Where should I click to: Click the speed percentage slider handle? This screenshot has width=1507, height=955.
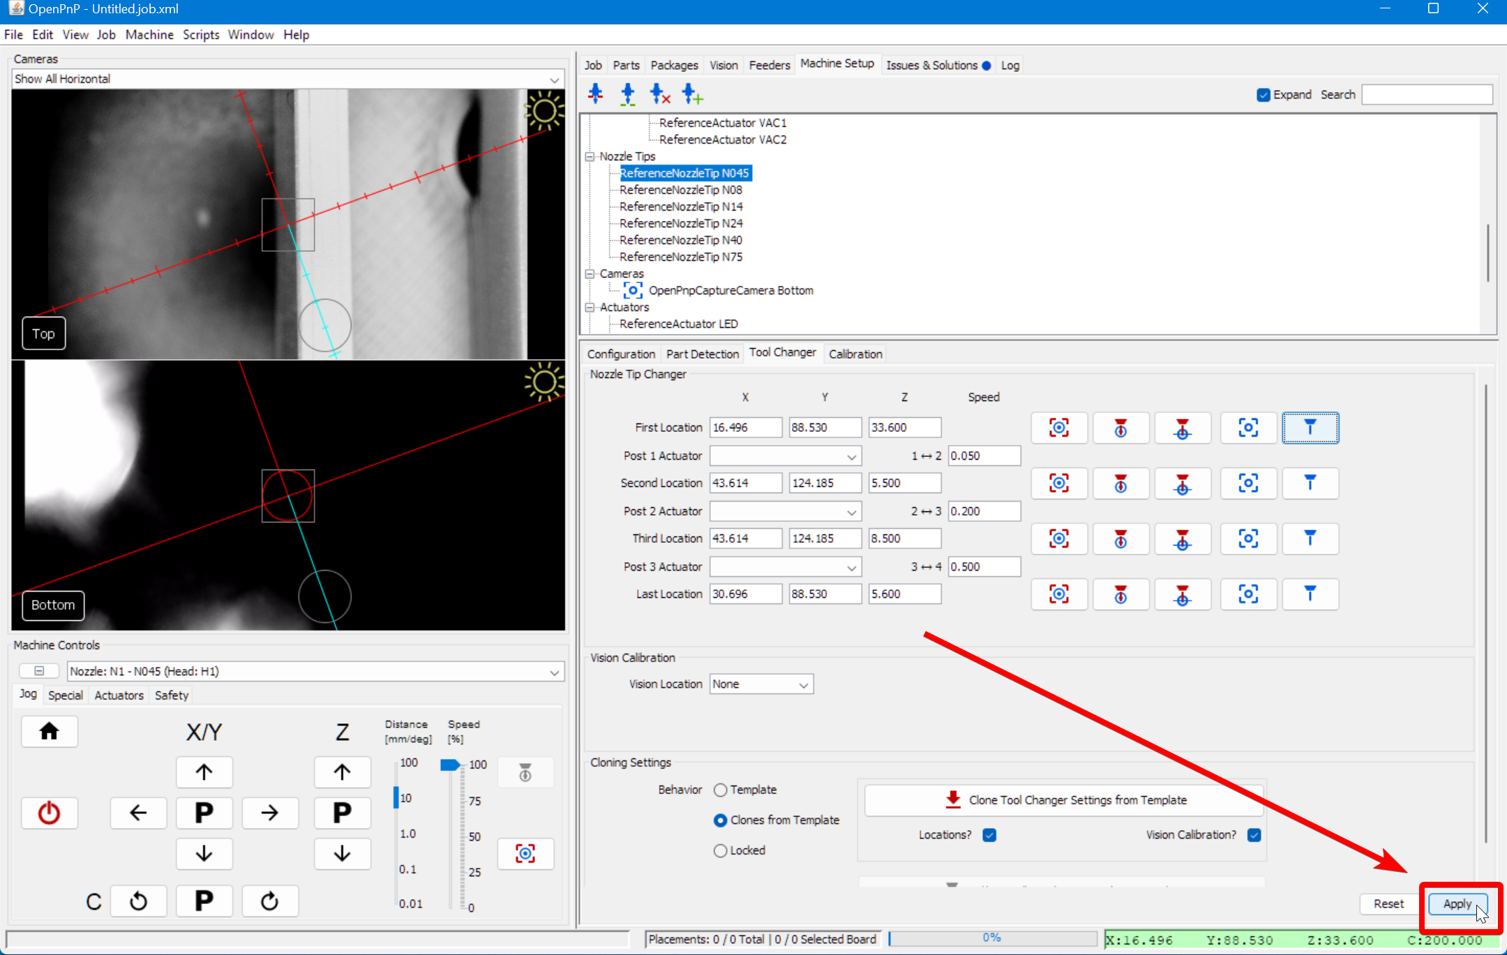coord(450,765)
